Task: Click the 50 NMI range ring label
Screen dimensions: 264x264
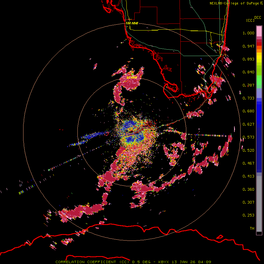Action: pyautogui.click(x=132, y=78)
